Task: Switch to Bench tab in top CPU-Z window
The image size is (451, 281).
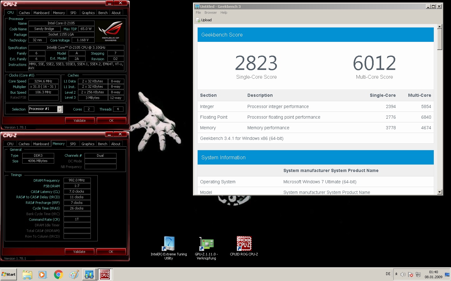Action: pos(103,13)
